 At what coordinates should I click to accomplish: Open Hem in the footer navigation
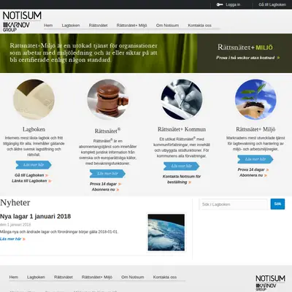coord(14,277)
